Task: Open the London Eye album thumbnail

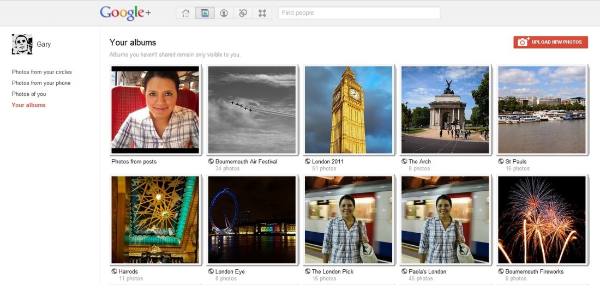Action: (x=251, y=220)
